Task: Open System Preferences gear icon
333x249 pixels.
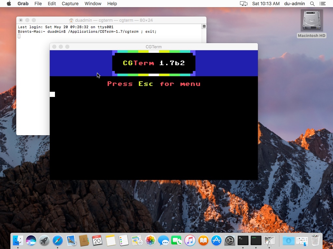Action: pyautogui.click(x=230, y=241)
